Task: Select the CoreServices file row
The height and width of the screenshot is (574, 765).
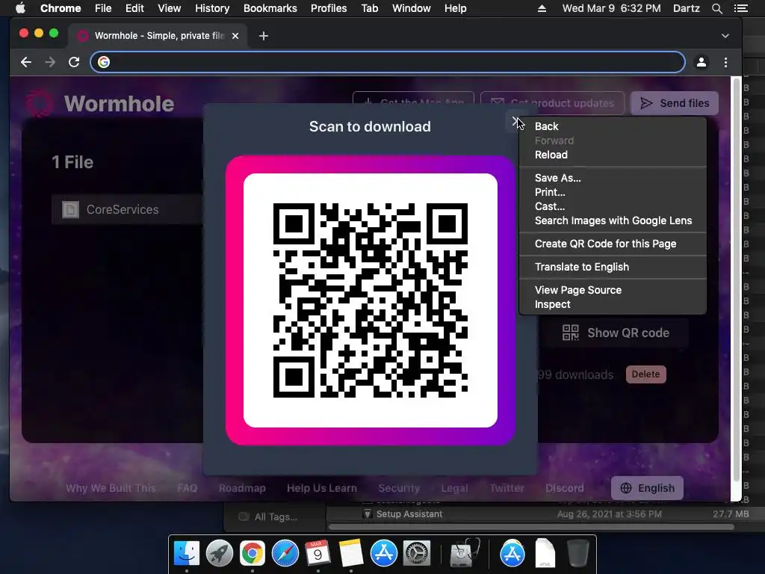Action: [127, 209]
